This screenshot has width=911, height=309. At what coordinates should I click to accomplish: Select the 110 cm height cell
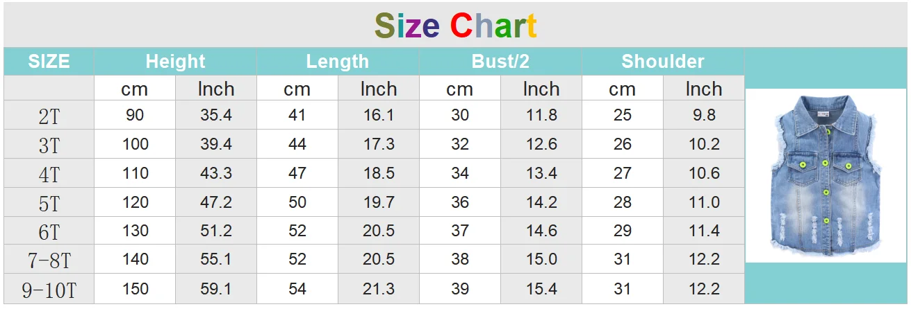tap(135, 173)
